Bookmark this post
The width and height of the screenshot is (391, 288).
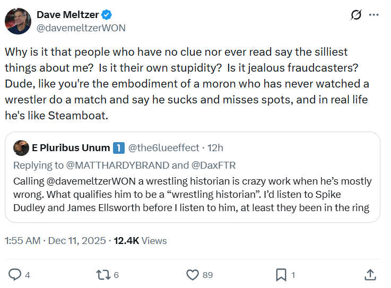pyautogui.click(x=281, y=274)
